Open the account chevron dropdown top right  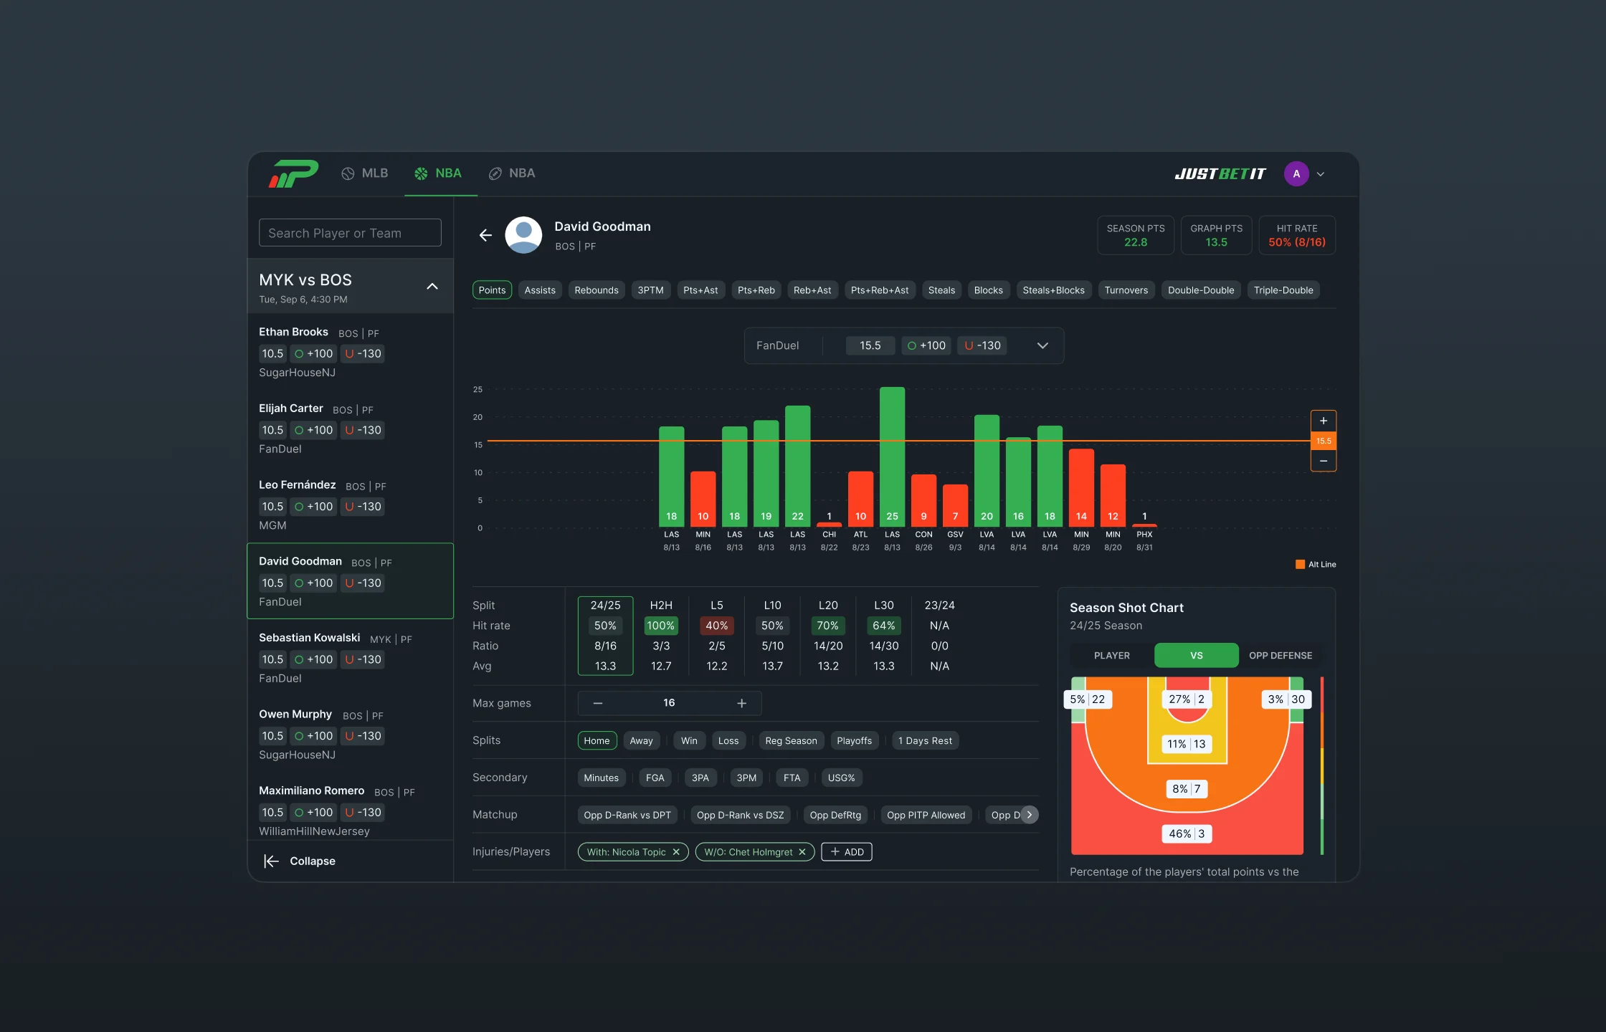(1320, 173)
